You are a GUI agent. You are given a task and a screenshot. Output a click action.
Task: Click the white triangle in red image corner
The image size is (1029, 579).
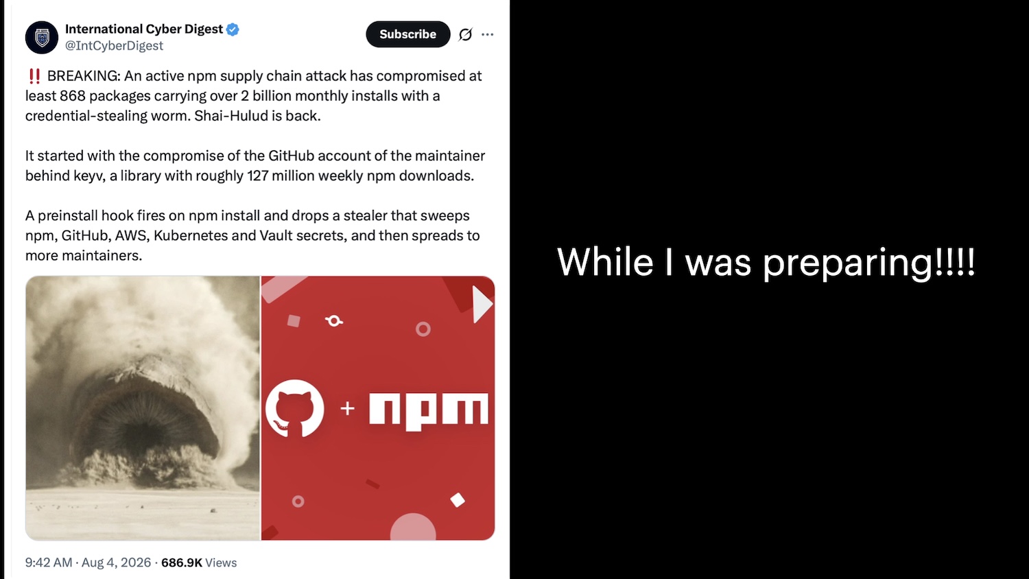tap(482, 304)
